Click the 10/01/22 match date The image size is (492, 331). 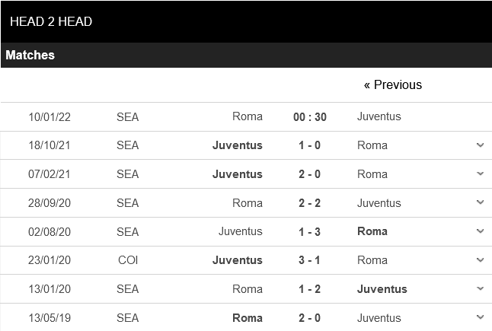(x=50, y=116)
